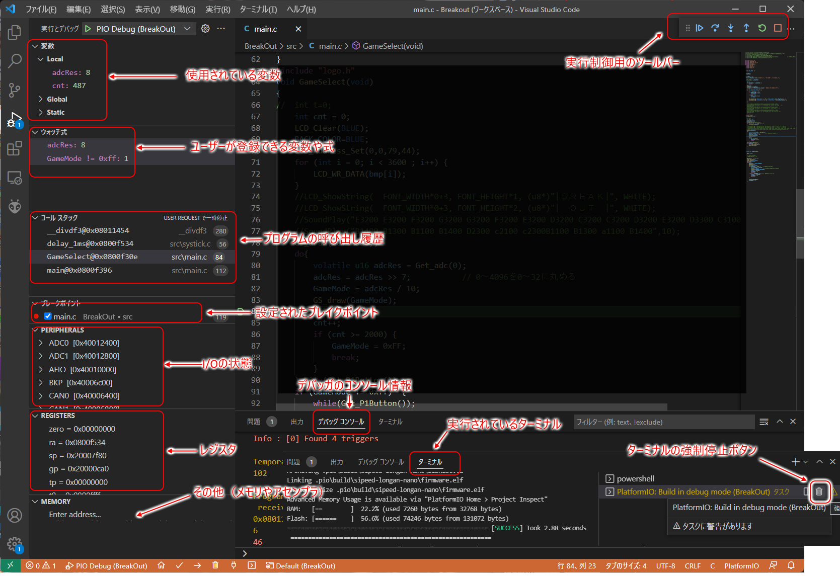The height and width of the screenshot is (576, 840).
Task: Open the PlatformIO alien icon view
Action: 15,206
